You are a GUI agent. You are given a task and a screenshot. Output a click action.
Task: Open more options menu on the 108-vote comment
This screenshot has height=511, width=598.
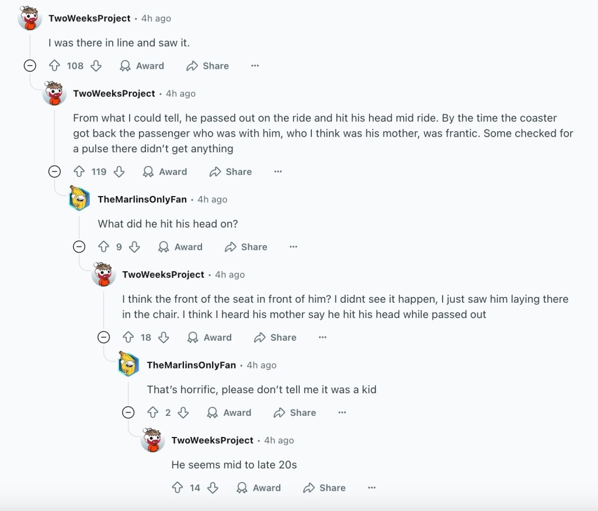[255, 66]
